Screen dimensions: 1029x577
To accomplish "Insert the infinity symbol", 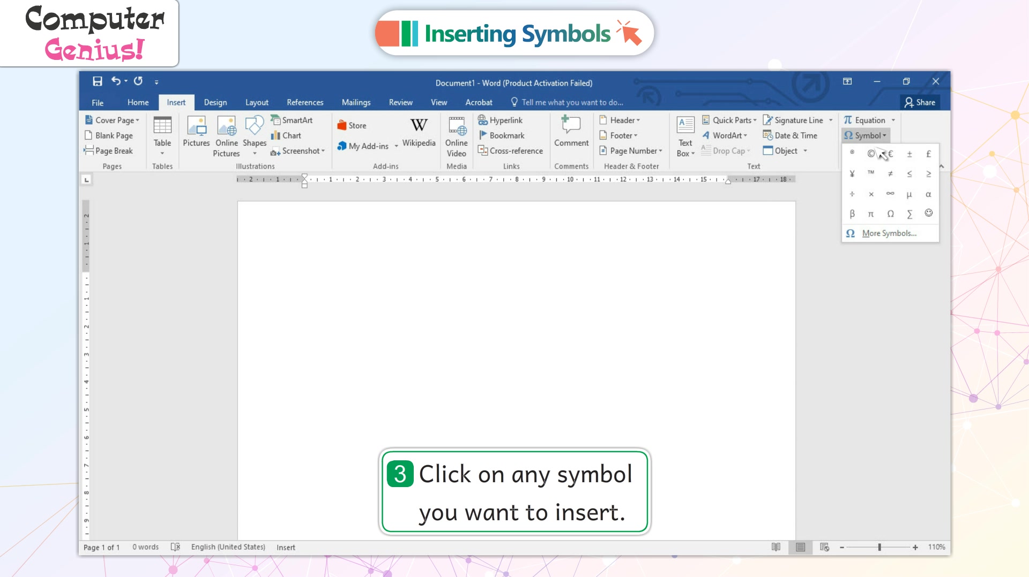I will click(890, 194).
